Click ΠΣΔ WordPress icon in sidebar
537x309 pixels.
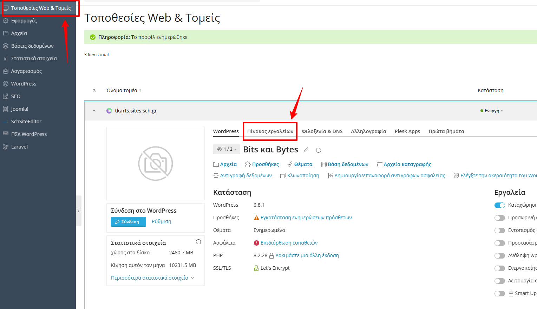tap(6, 133)
